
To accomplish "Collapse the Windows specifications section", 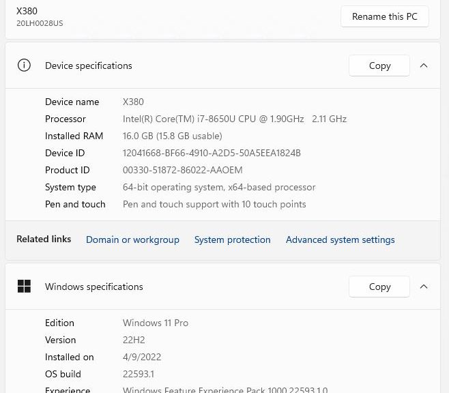I will [424, 287].
